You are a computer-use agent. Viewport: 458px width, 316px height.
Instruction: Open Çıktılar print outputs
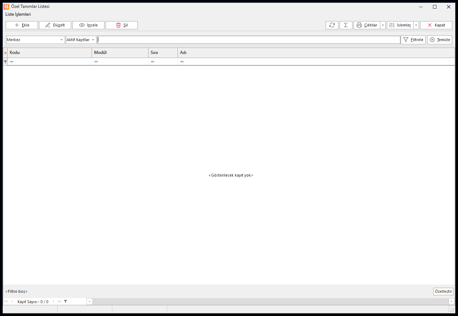pos(367,25)
